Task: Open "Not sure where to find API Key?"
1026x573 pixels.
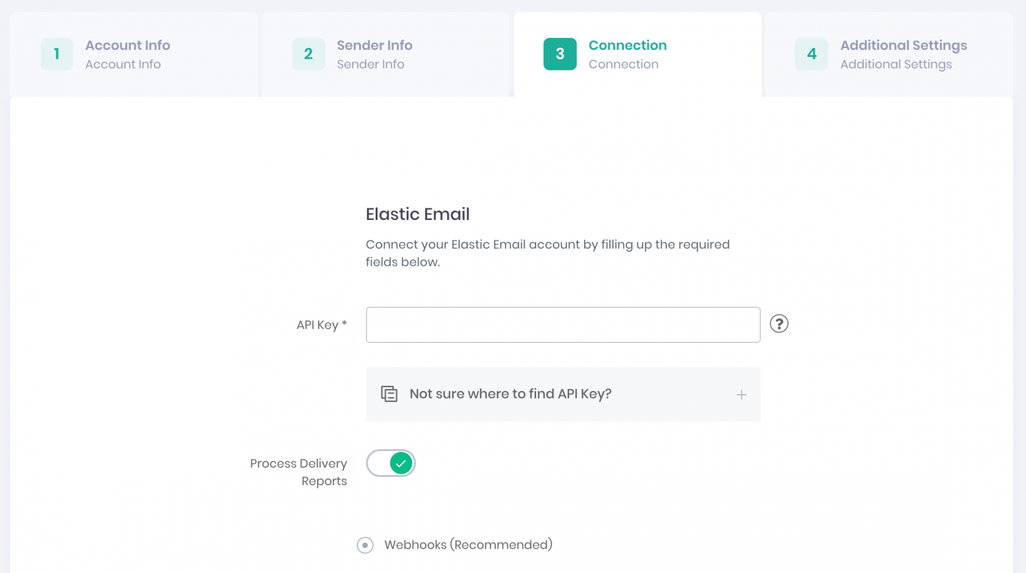Action: 510,394
